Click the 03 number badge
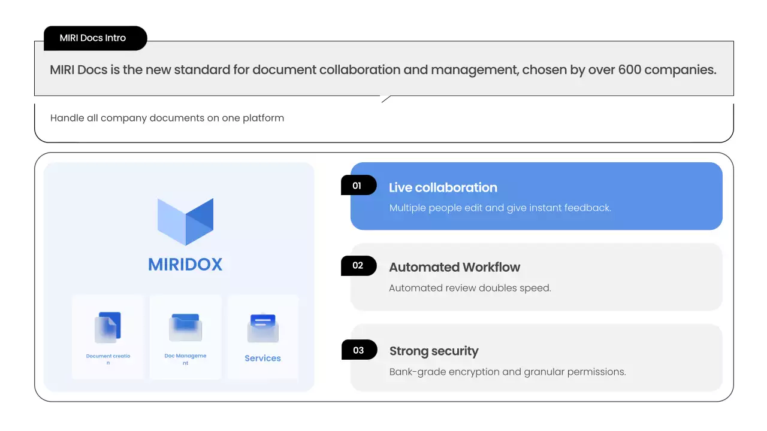This screenshot has height=431, width=767. tap(359, 350)
